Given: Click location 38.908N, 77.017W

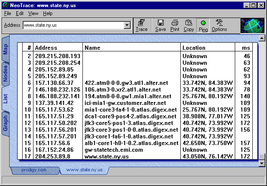Looking at the screenshot, I should click(x=208, y=116).
